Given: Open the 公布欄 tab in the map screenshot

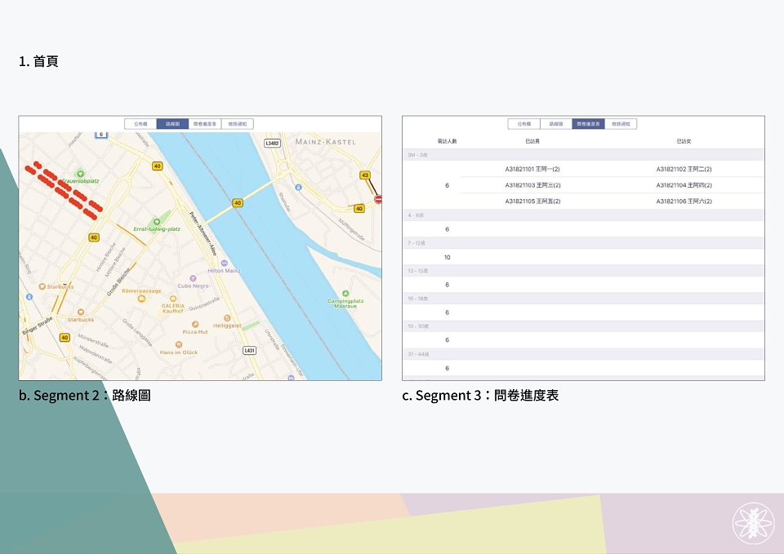Looking at the screenshot, I should point(140,124).
